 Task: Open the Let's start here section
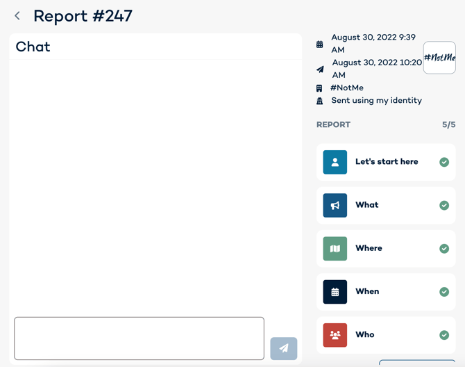coord(386,162)
